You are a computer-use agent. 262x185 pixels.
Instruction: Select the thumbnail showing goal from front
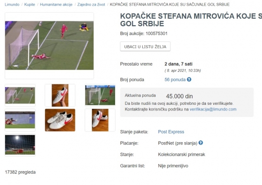click(100, 96)
